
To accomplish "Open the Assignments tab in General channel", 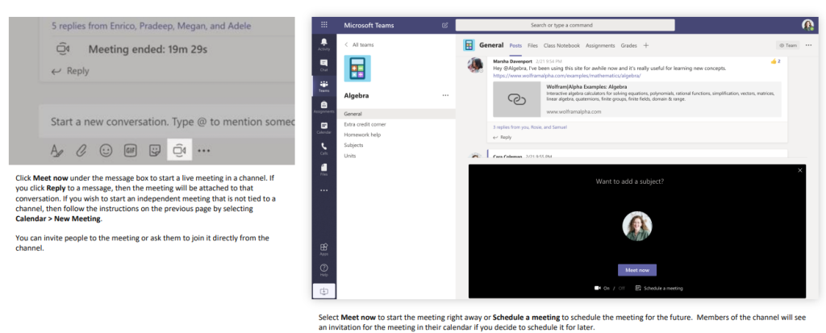I will 600,46.
